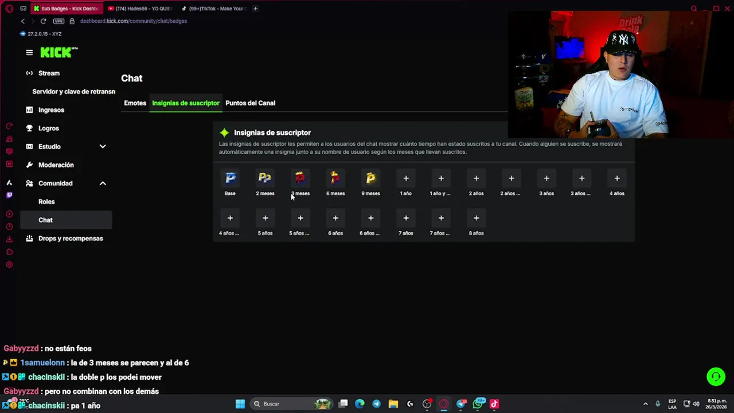
Task: Open the 9 meses gold badge
Action: [370, 178]
